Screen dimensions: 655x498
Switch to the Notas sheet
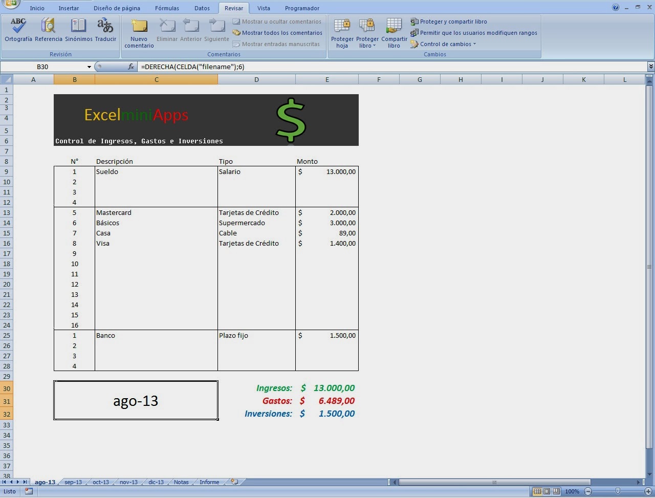coord(181,482)
